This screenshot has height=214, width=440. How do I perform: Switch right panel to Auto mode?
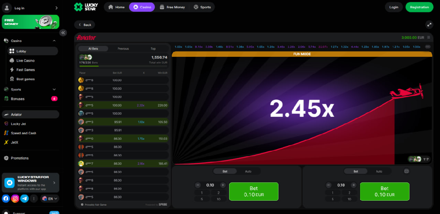click(x=379, y=171)
